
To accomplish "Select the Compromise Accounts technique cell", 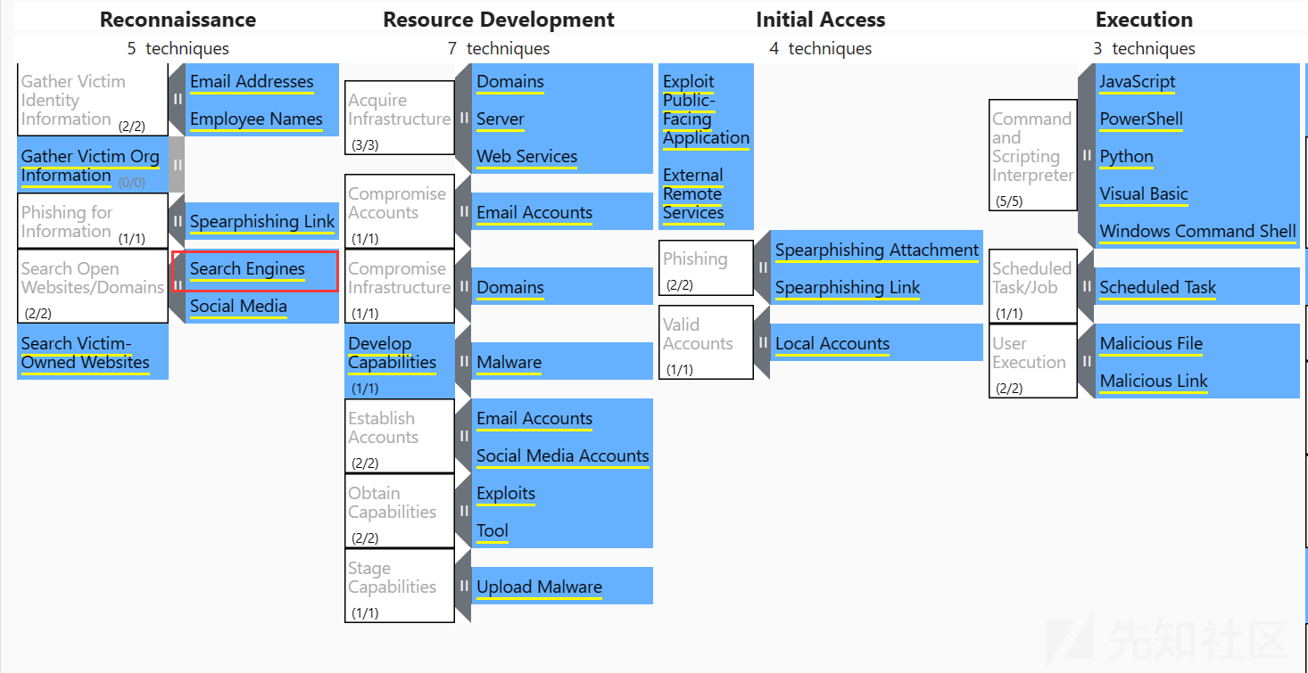I will (400, 211).
